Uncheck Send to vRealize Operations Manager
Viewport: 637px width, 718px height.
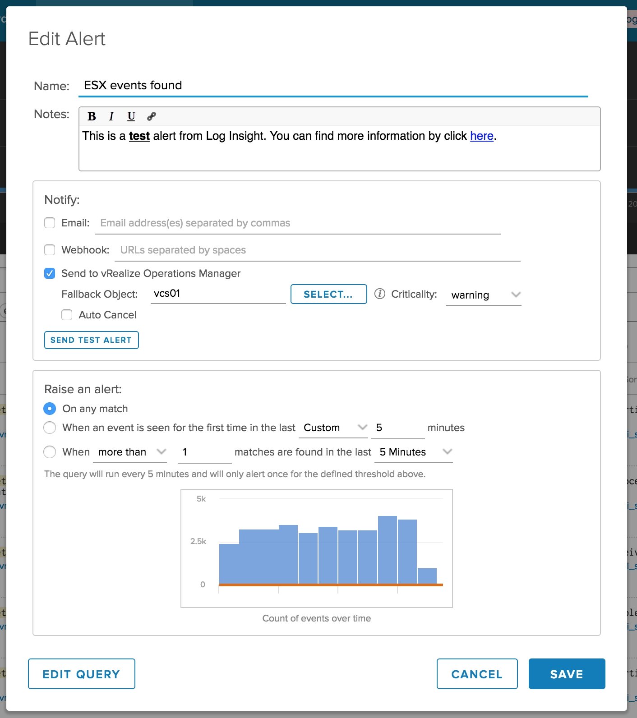[50, 273]
